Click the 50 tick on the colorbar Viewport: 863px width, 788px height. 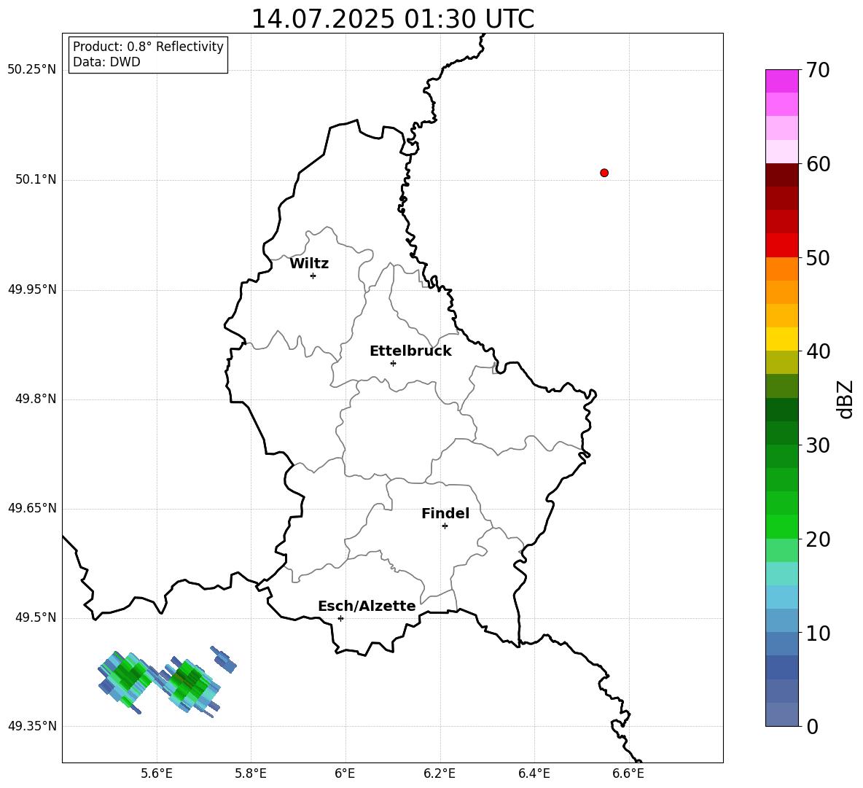tap(817, 258)
